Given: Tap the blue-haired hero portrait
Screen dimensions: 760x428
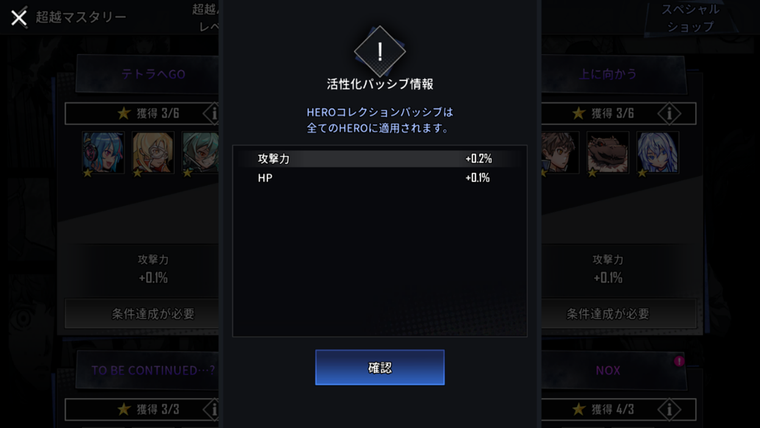Looking at the screenshot, I should tap(103, 152).
